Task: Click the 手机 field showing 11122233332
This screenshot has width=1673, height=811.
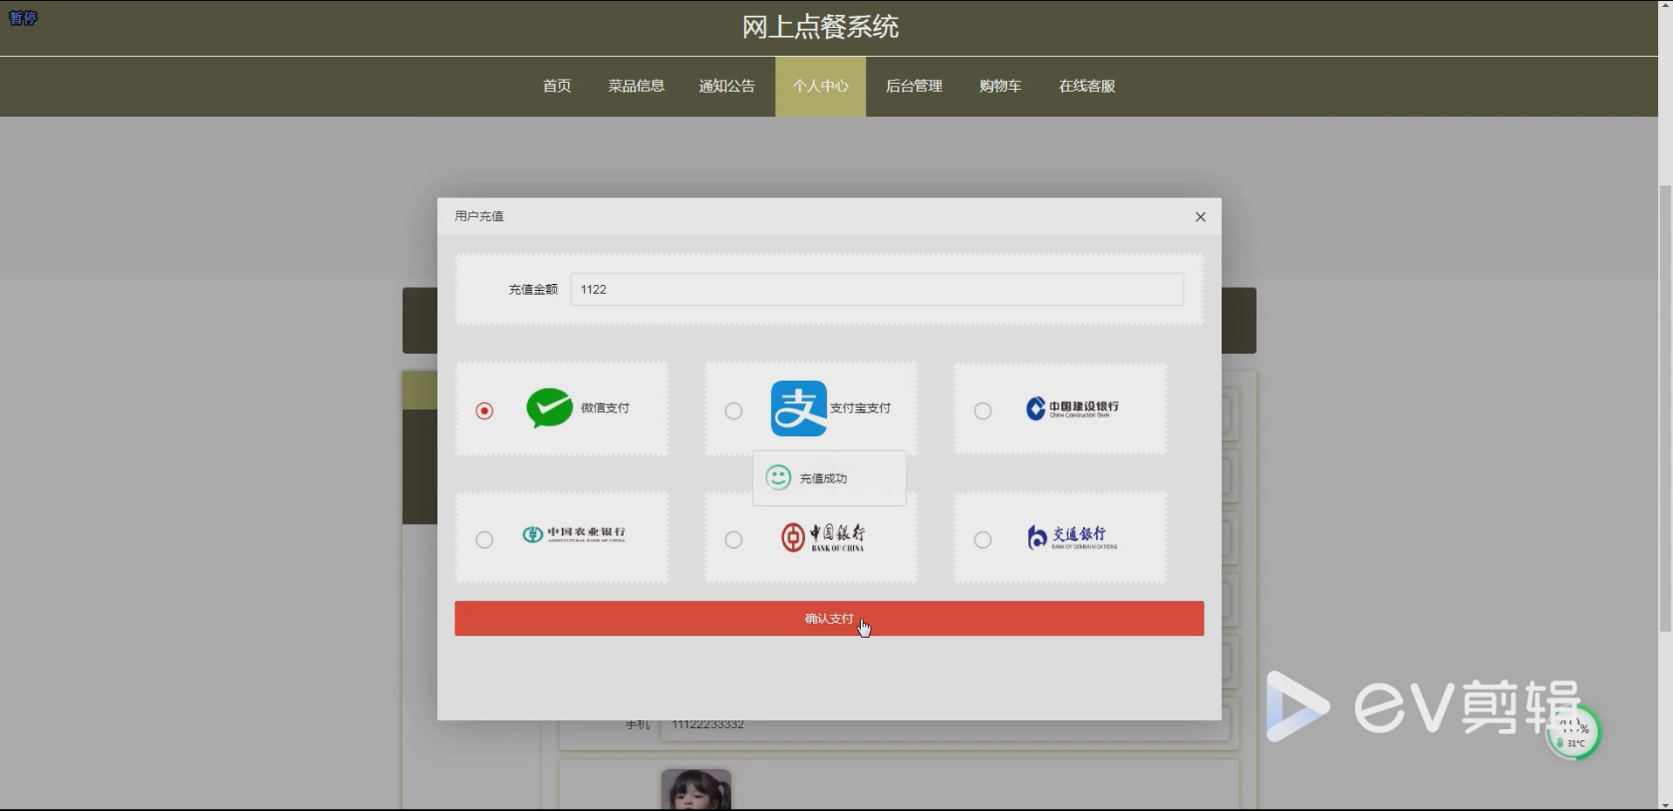Action: (x=944, y=724)
